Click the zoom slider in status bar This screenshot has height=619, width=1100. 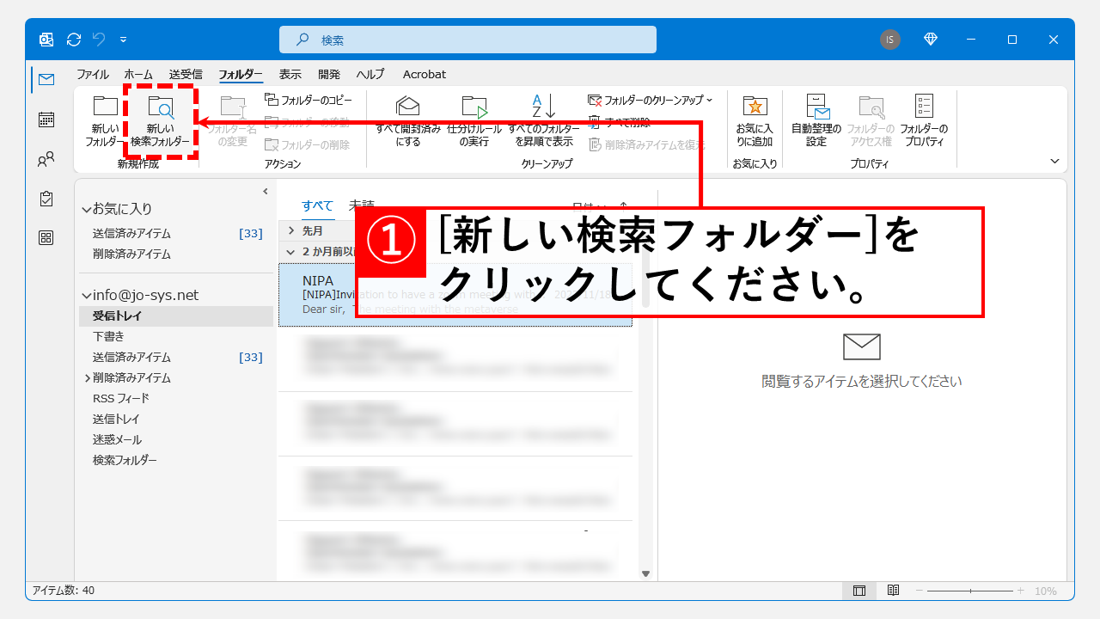[x=970, y=591]
